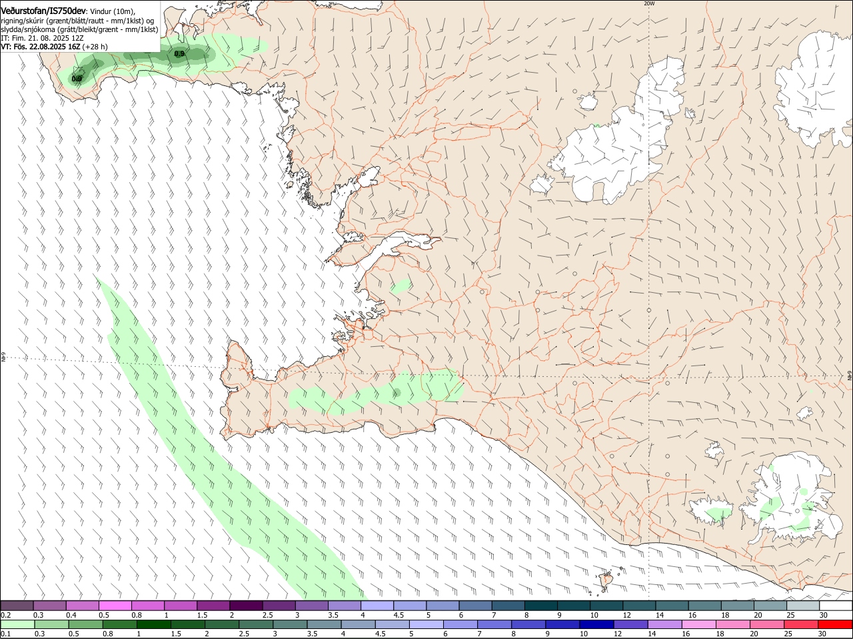Choose the grey-teal 18 swatch in upper legend row

[x=738, y=606]
